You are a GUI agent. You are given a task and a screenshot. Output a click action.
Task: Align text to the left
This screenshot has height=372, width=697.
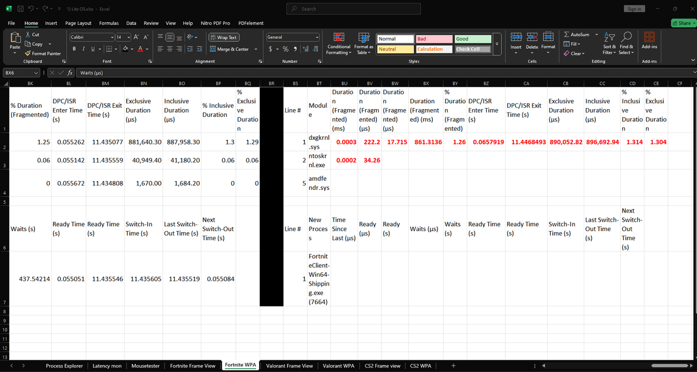[161, 49]
